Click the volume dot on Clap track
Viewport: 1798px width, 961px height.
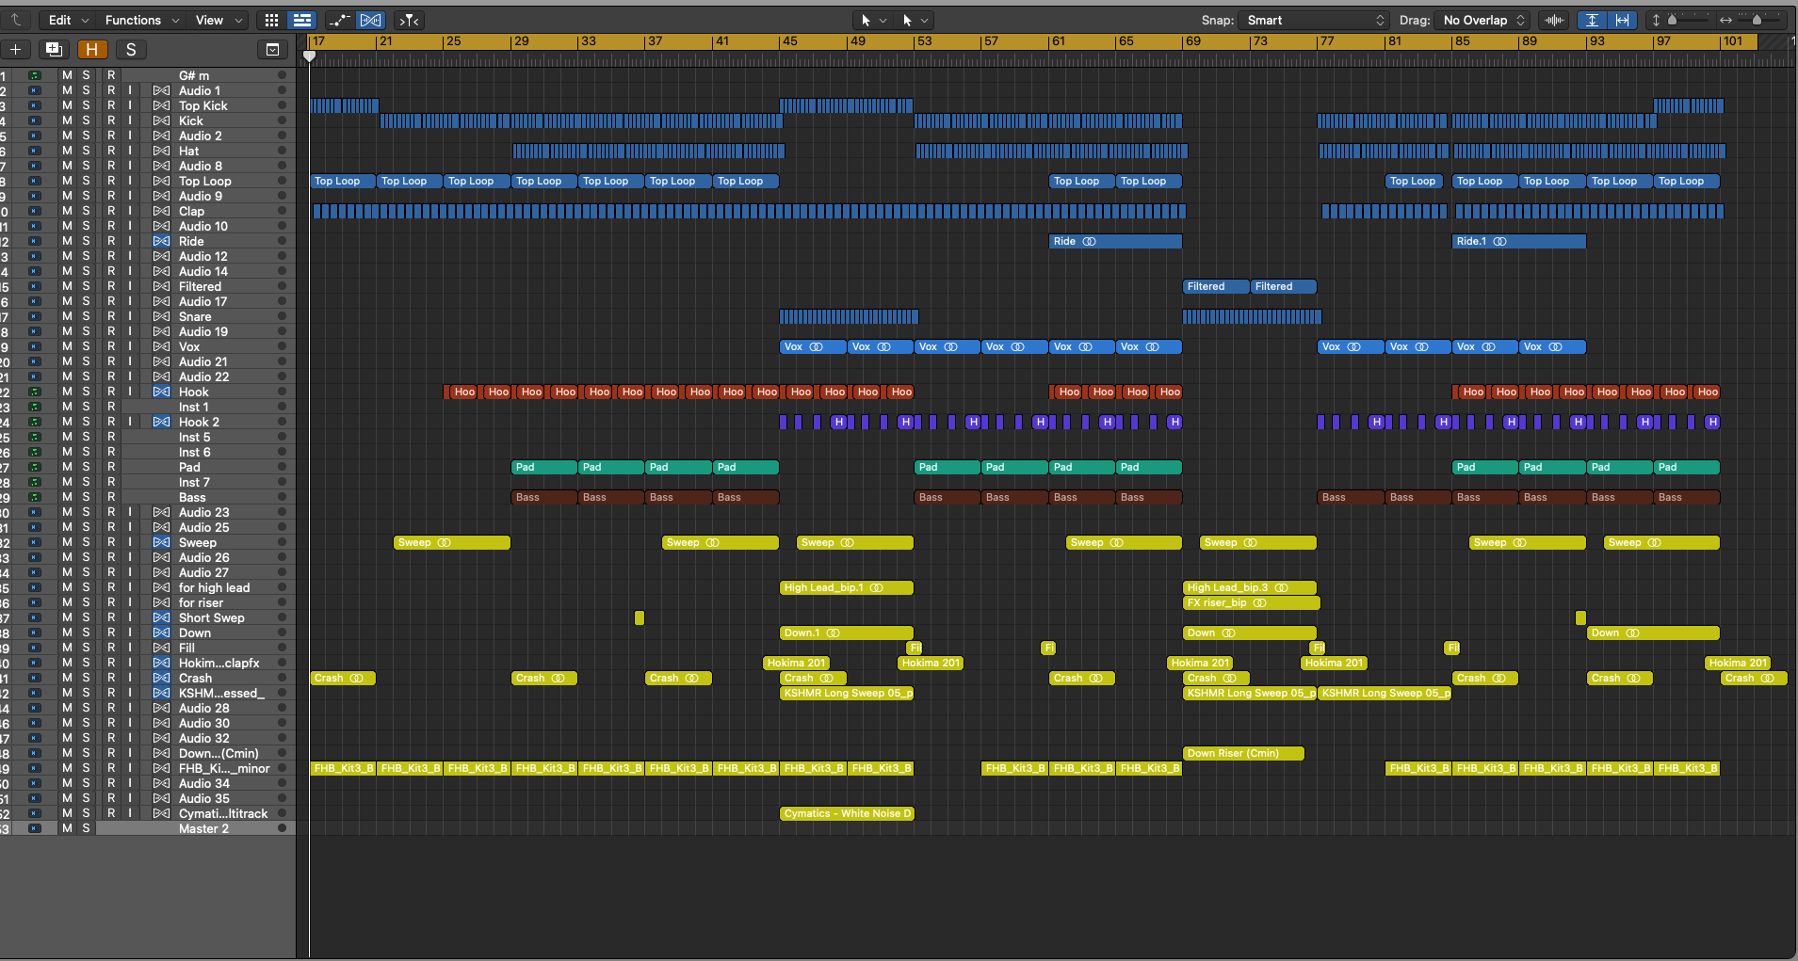(282, 211)
